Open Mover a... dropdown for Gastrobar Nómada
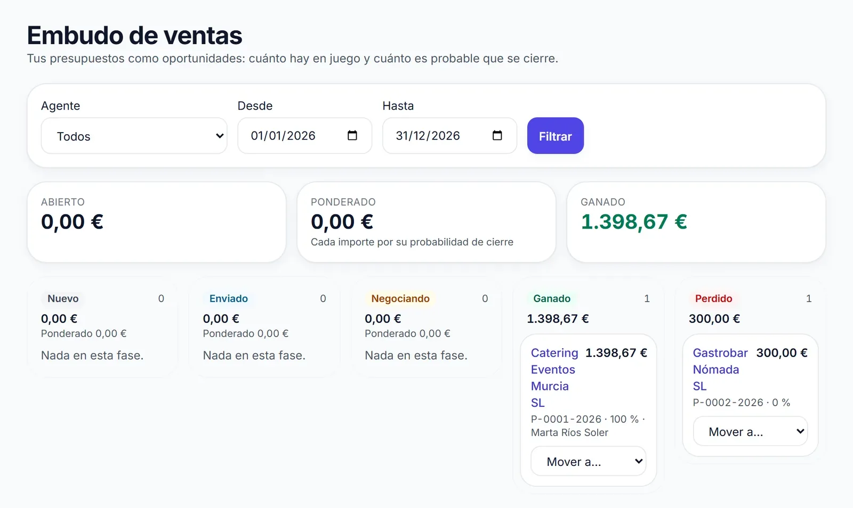 (750, 431)
